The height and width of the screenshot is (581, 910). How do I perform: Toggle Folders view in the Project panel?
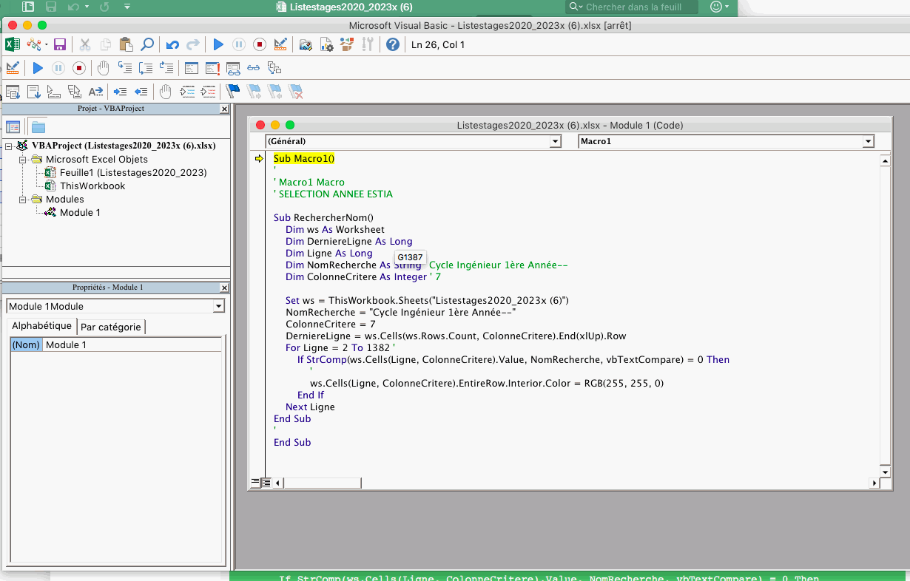[38, 126]
